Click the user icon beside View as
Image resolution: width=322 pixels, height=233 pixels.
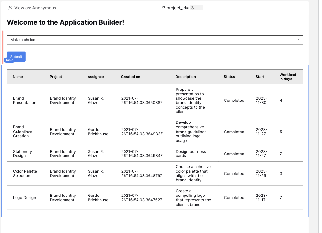10,8
